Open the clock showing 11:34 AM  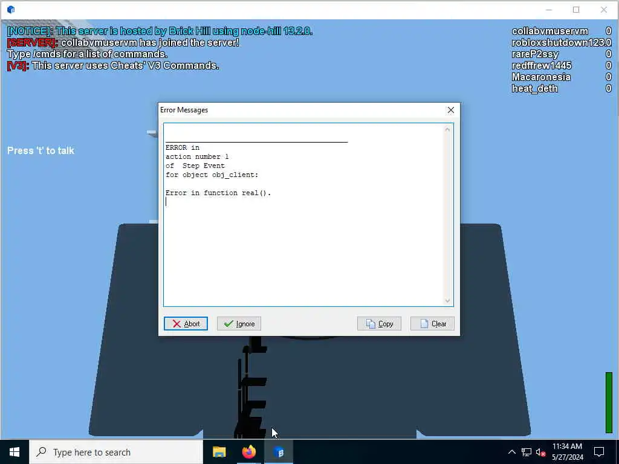point(567,452)
